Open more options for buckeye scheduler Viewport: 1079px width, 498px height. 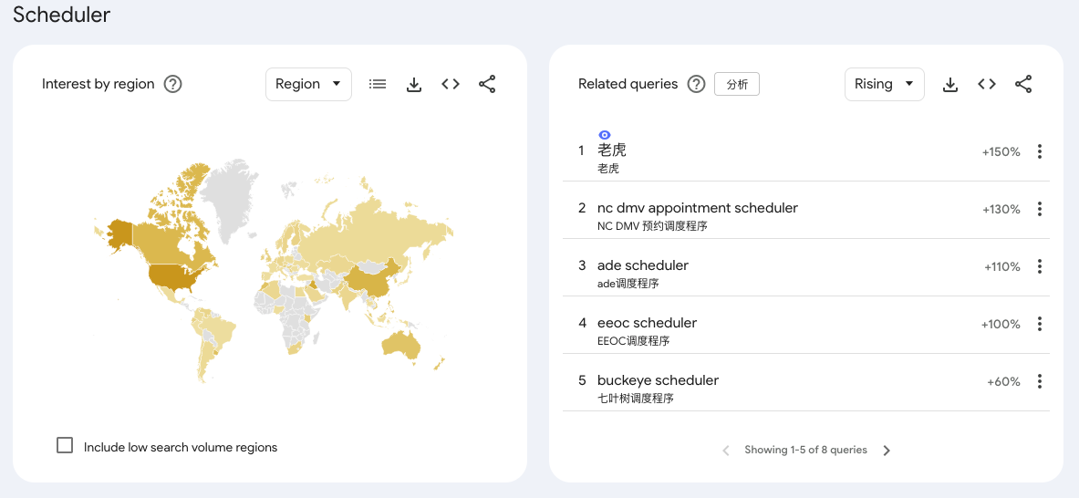[x=1039, y=381]
